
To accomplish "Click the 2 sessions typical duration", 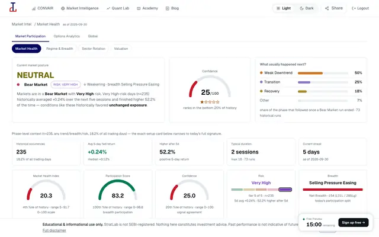I will [x=245, y=152].
